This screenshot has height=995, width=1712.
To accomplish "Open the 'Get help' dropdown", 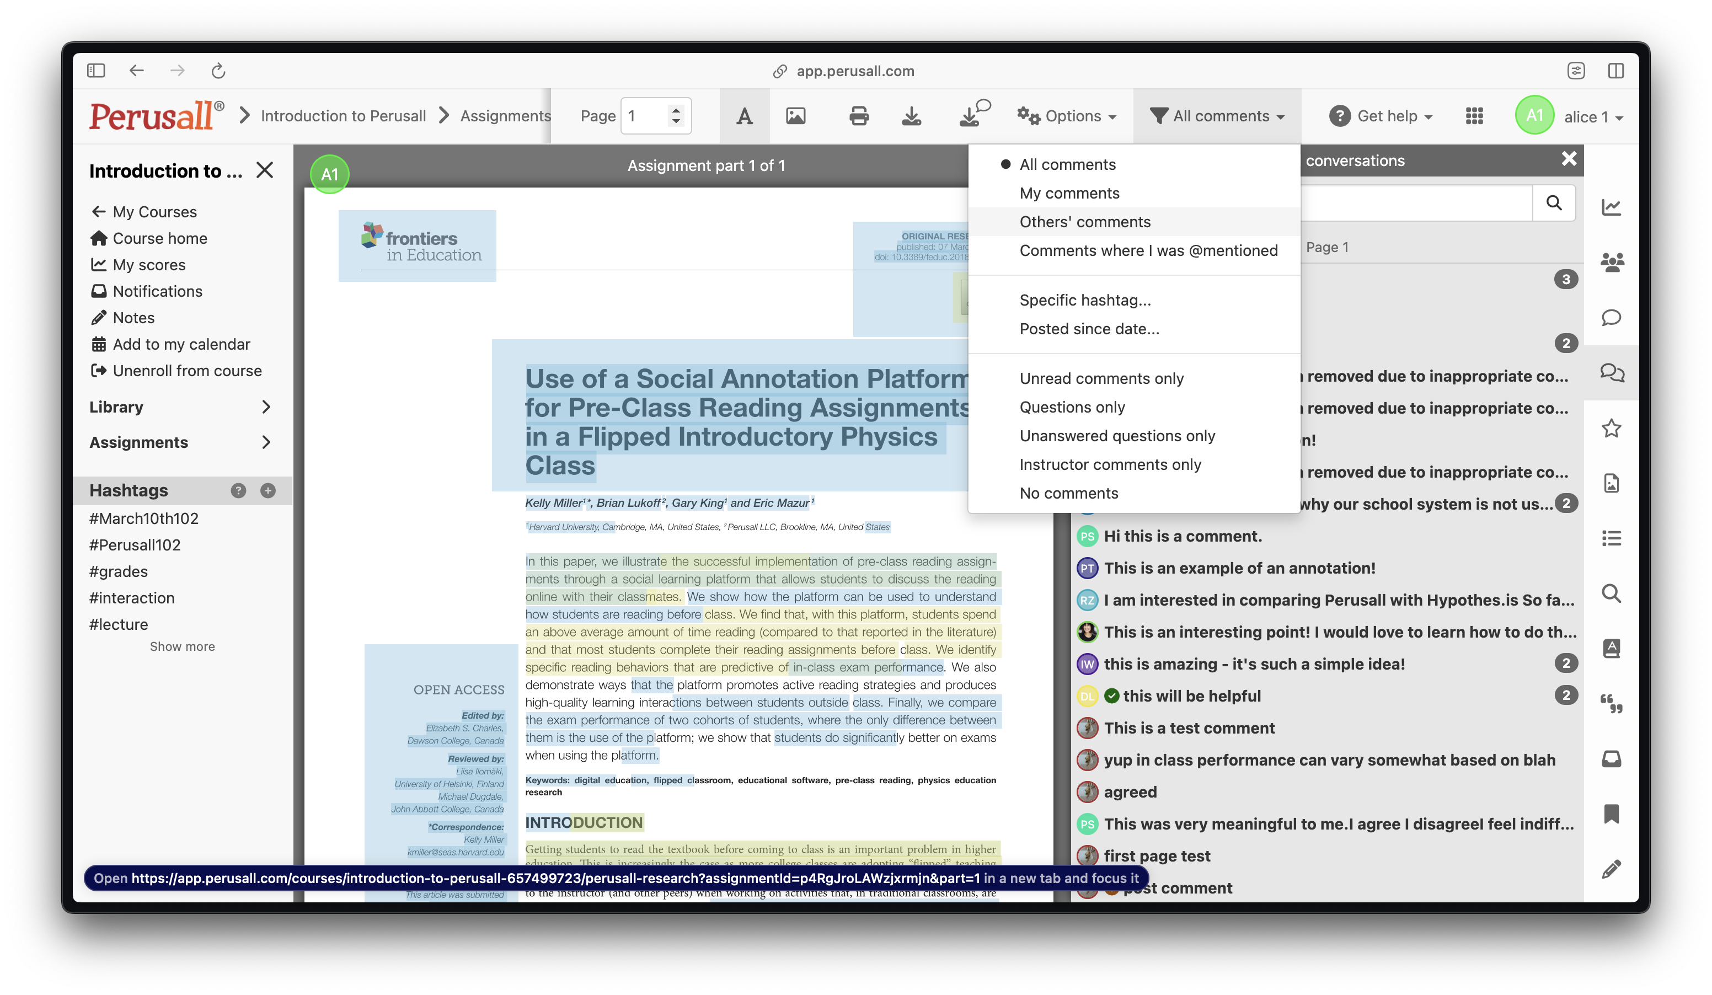I will point(1381,116).
